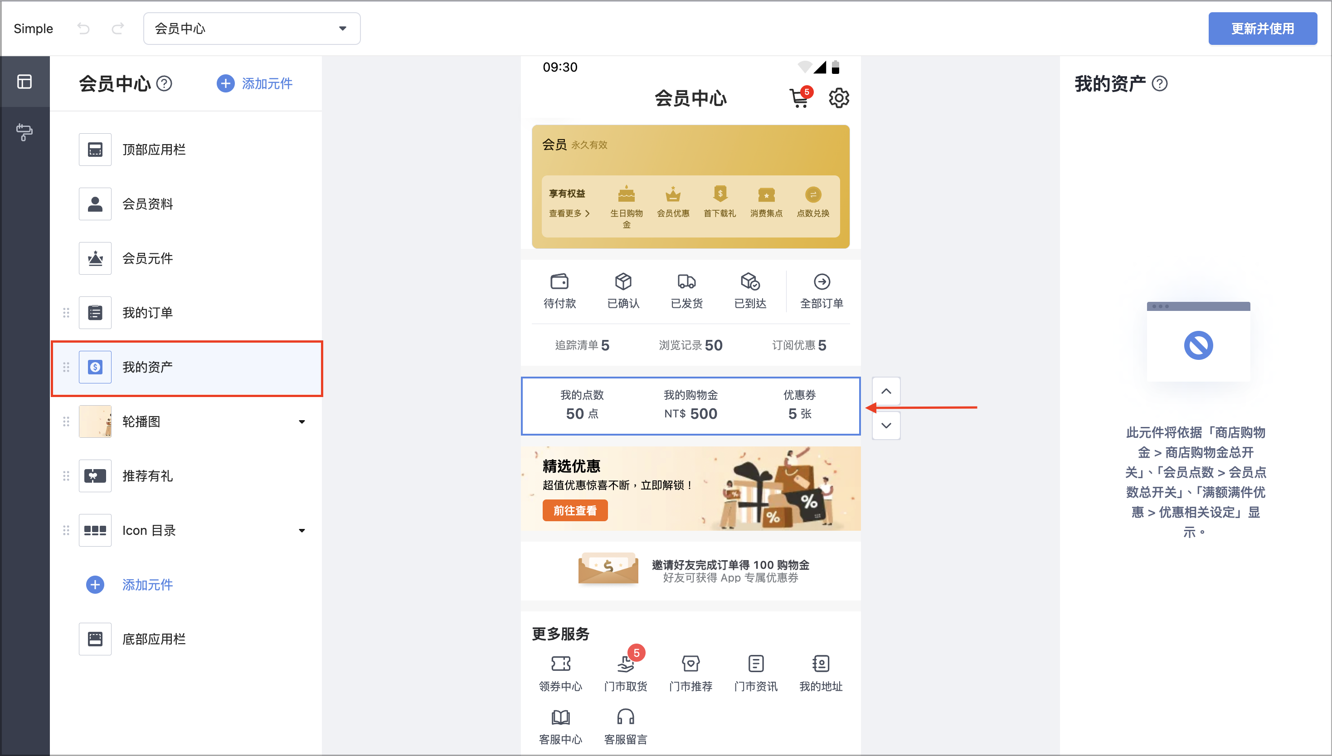Select the 底部应用栏 component

click(x=187, y=639)
